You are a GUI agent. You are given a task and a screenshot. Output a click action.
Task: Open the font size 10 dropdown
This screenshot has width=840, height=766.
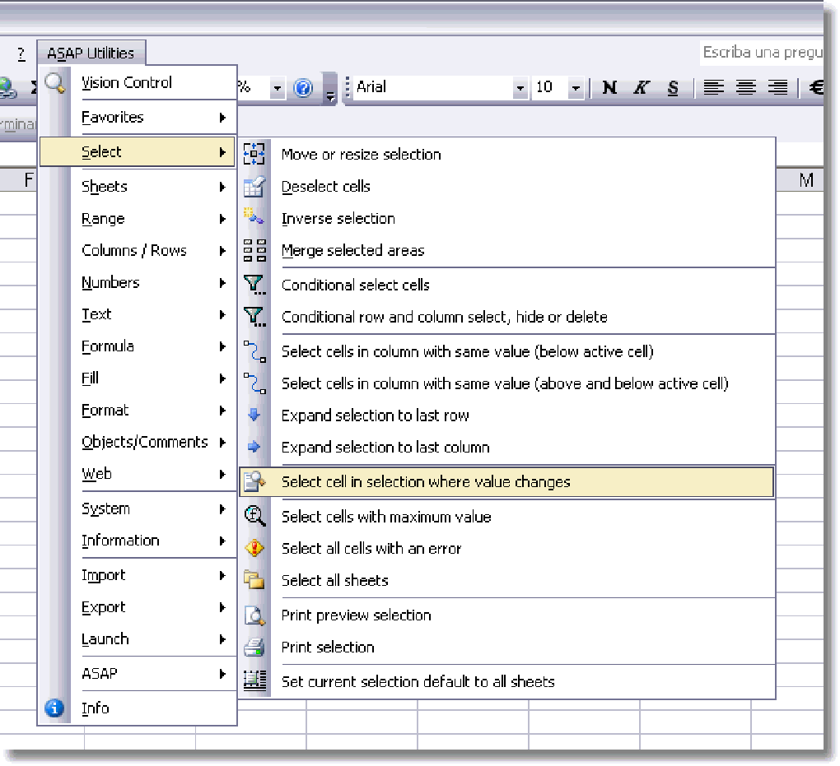click(576, 87)
